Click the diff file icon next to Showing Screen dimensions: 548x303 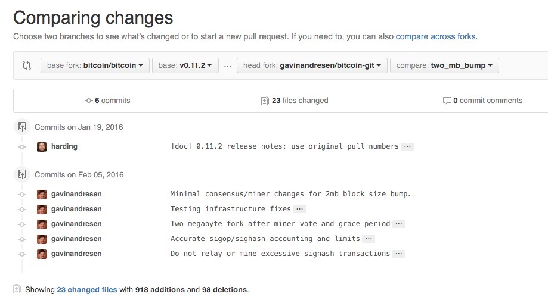[x=16, y=290]
